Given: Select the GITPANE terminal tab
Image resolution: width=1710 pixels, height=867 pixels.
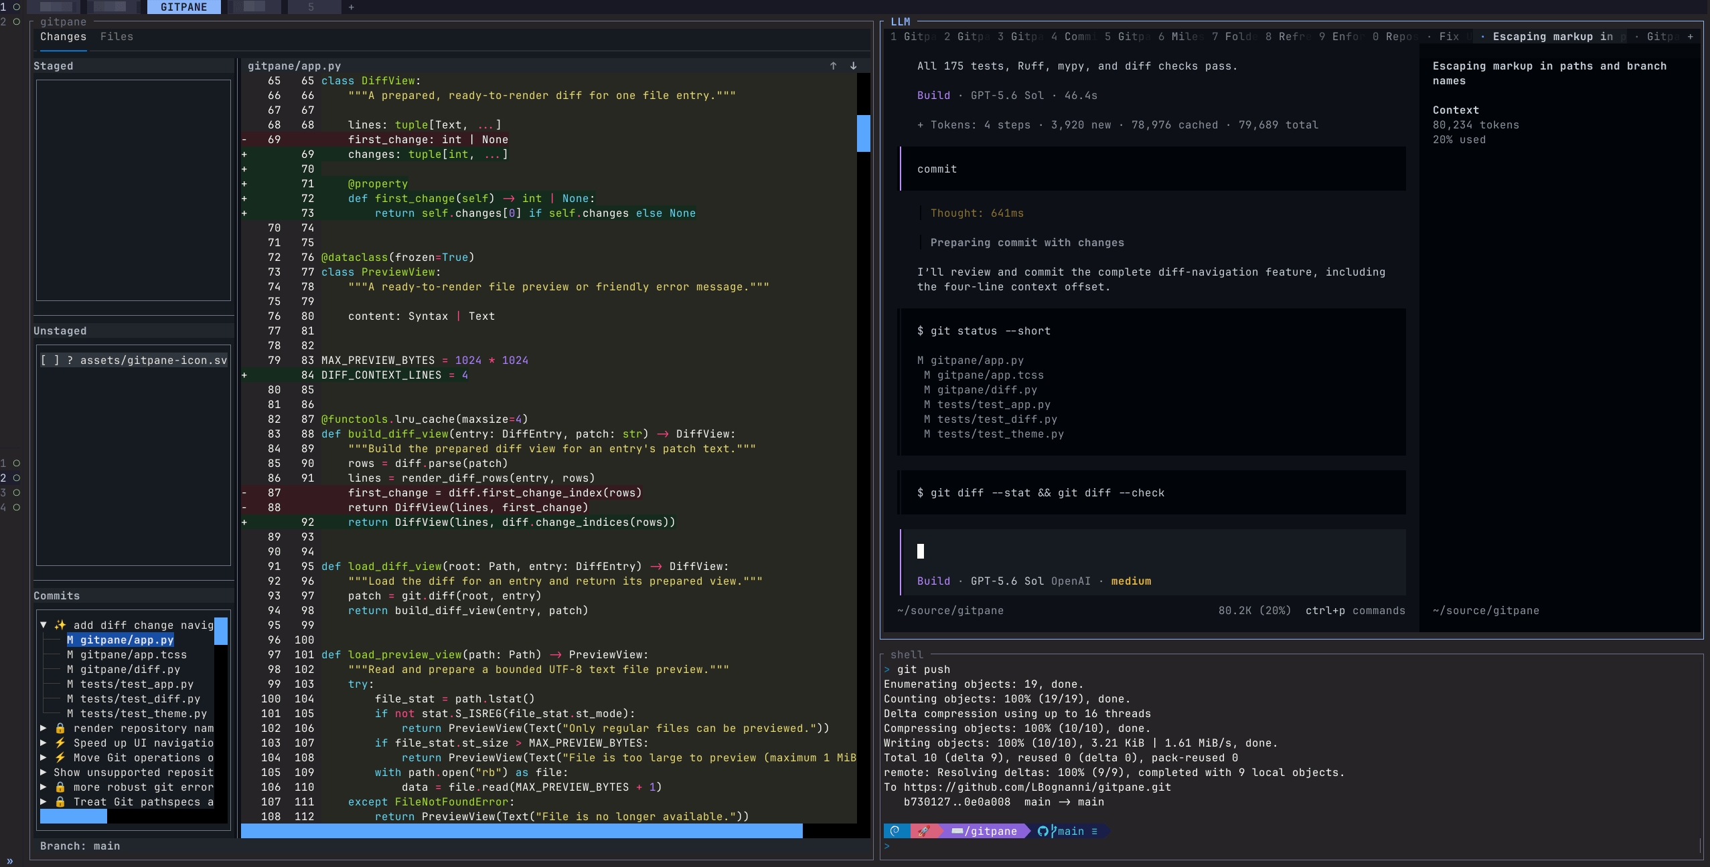Looking at the screenshot, I should [183, 7].
